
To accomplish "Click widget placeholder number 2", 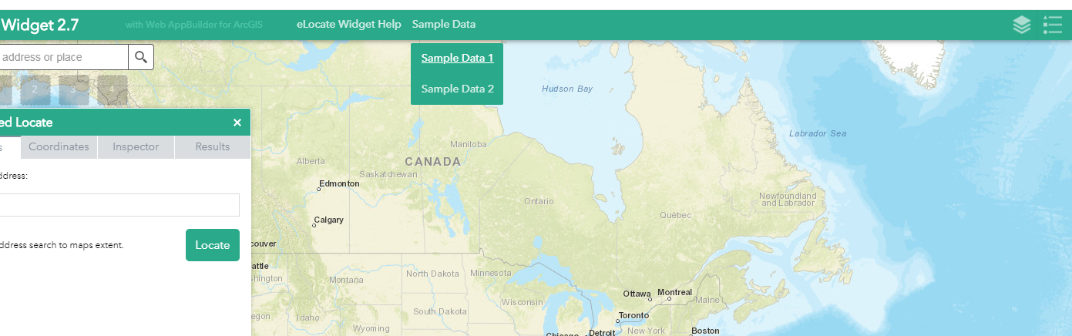I will [35, 89].
